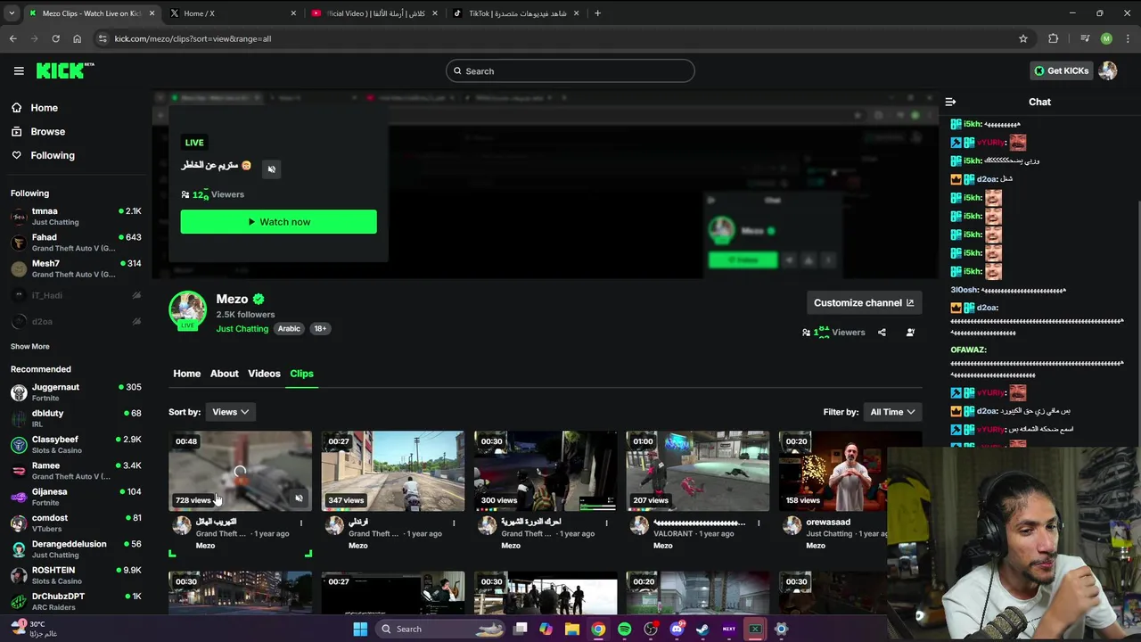
Task: Unmute the live preview player
Action: [272, 169]
